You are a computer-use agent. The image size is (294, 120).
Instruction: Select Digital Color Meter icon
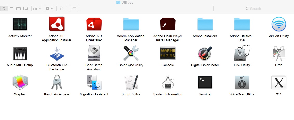click(205, 53)
